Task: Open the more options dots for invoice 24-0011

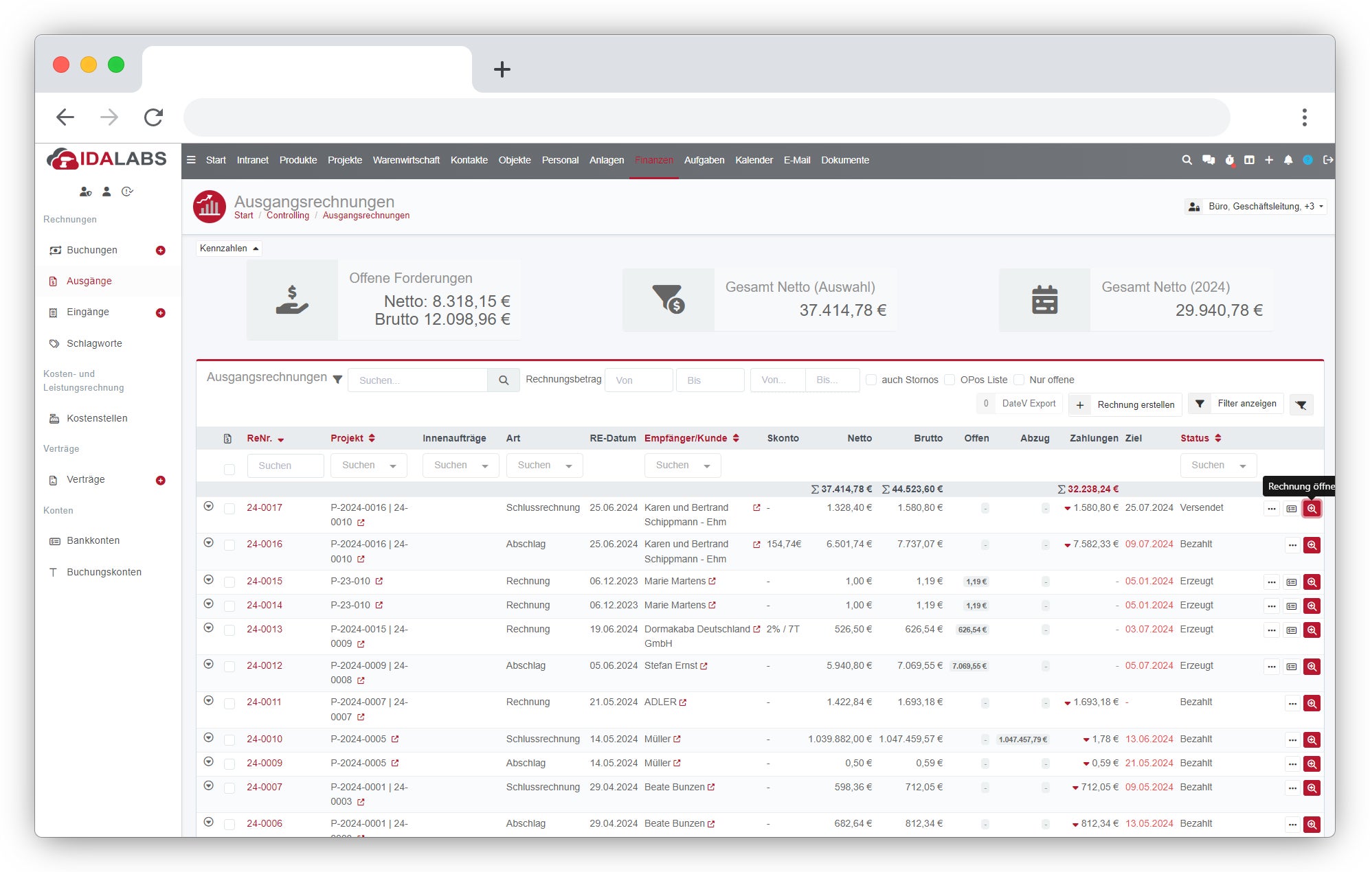Action: (x=1292, y=704)
